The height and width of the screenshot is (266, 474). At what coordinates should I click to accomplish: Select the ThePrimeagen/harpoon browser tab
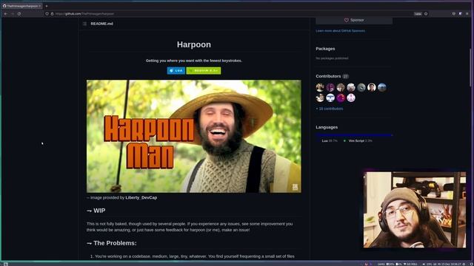[21, 6]
